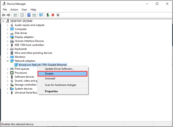Image resolution: width=173 pixels, height=127 pixels.
Task: Click the Disable down-arrow toolbar icon
Action: pyautogui.click(x=58, y=15)
